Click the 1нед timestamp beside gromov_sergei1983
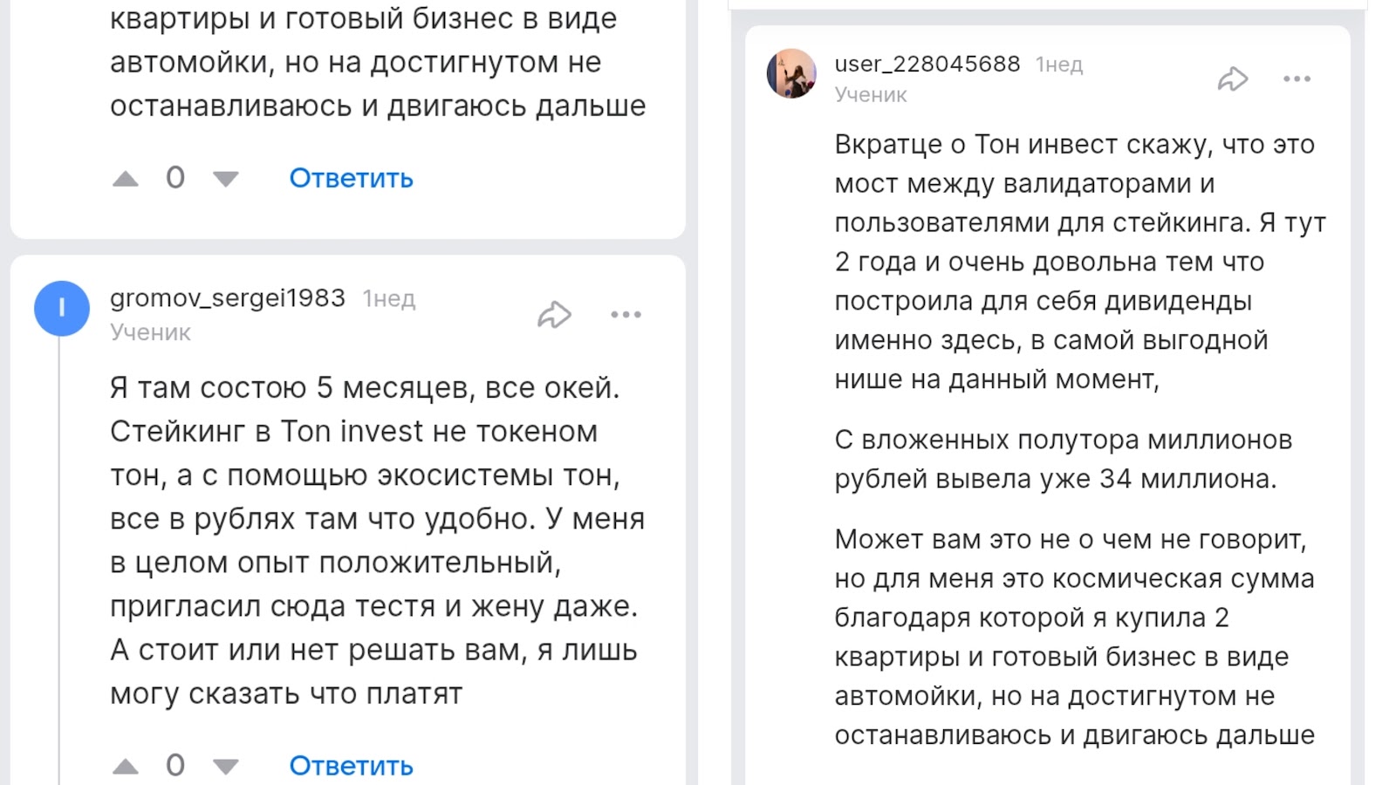The width and height of the screenshot is (1396, 785). [389, 299]
